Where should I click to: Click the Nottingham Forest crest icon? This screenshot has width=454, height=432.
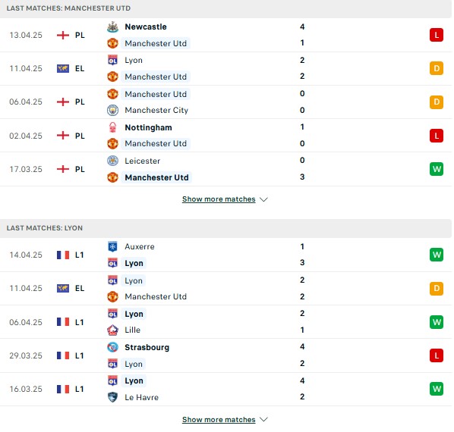[112, 127]
